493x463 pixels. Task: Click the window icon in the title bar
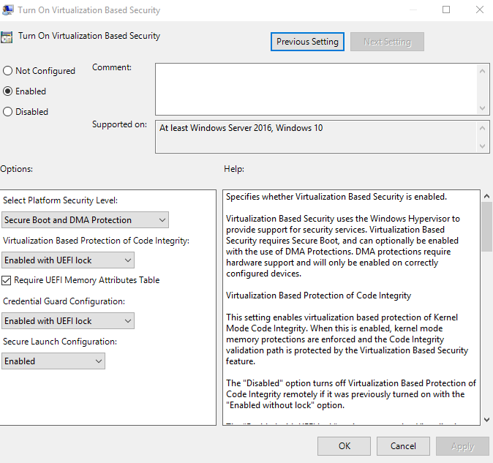(7, 10)
